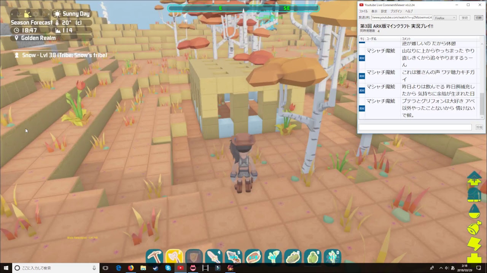Select the pickaxe in the first hotbar slot
The width and height of the screenshot is (487, 273).
[154, 256]
